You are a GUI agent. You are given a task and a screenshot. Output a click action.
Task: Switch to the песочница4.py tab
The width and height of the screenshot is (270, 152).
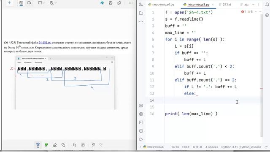161,5
